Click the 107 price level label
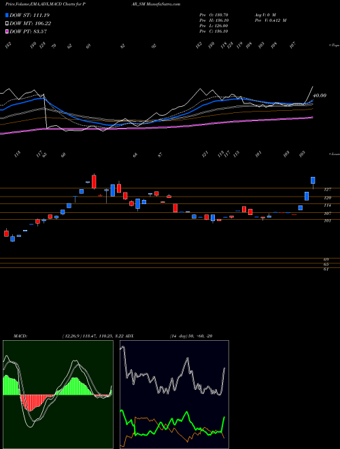Image resolution: width=340 pixels, height=449 pixels. [327, 214]
